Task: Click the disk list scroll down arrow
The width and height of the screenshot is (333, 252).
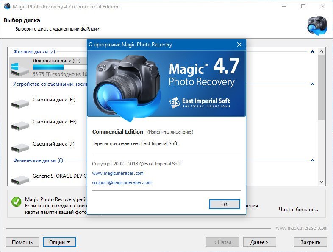Action: [x=321, y=182]
